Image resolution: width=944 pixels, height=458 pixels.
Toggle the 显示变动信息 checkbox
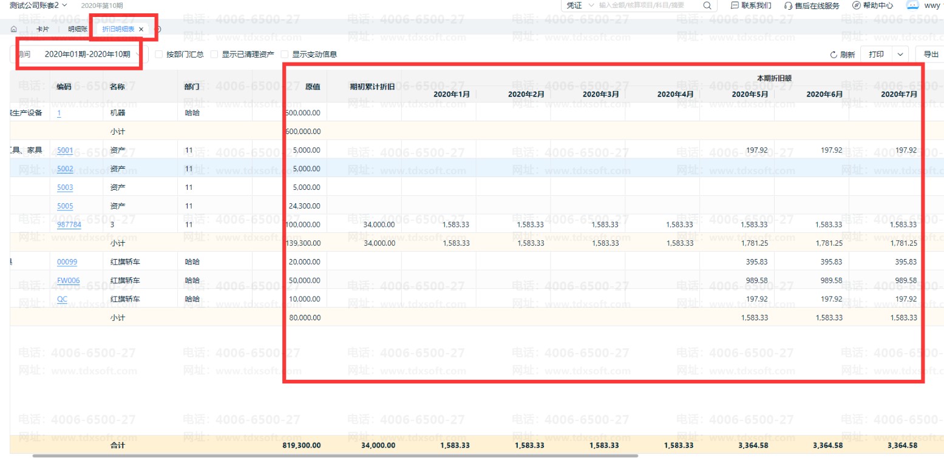tap(284, 54)
